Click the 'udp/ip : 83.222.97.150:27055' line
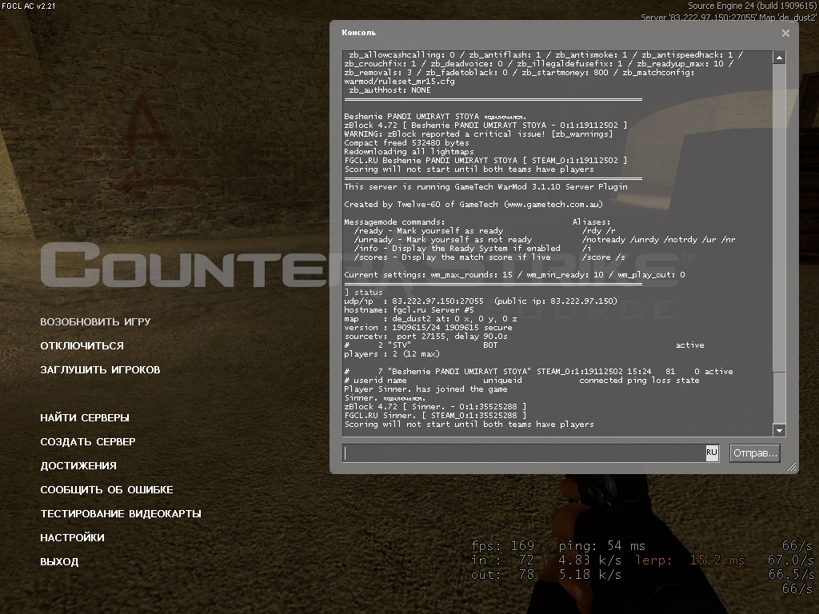This screenshot has height=614, width=819. [x=481, y=301]
